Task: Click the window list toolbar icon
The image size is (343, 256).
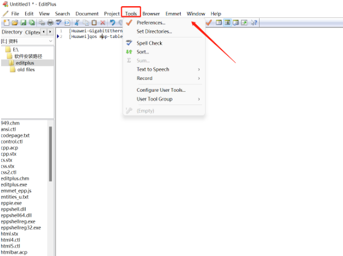Action: pyautogui.click(x=236, y=22)
